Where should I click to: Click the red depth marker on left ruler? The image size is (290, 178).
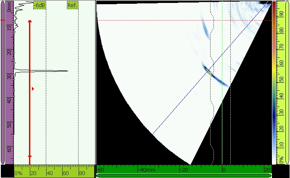pyautogui.click(x=3, y=20)
